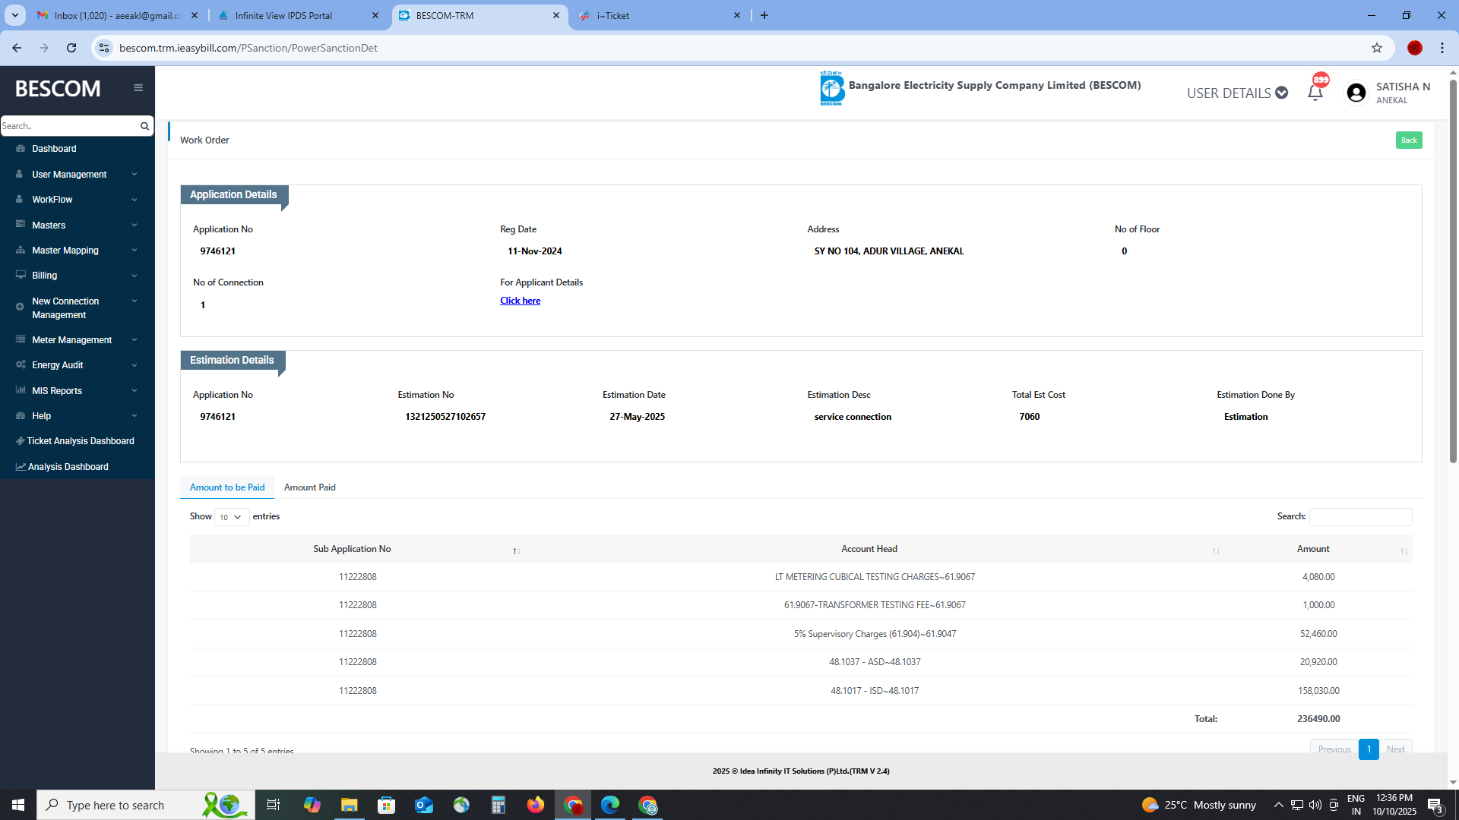
Task: Click the notification bell icon
Action: pos(1315,93)
